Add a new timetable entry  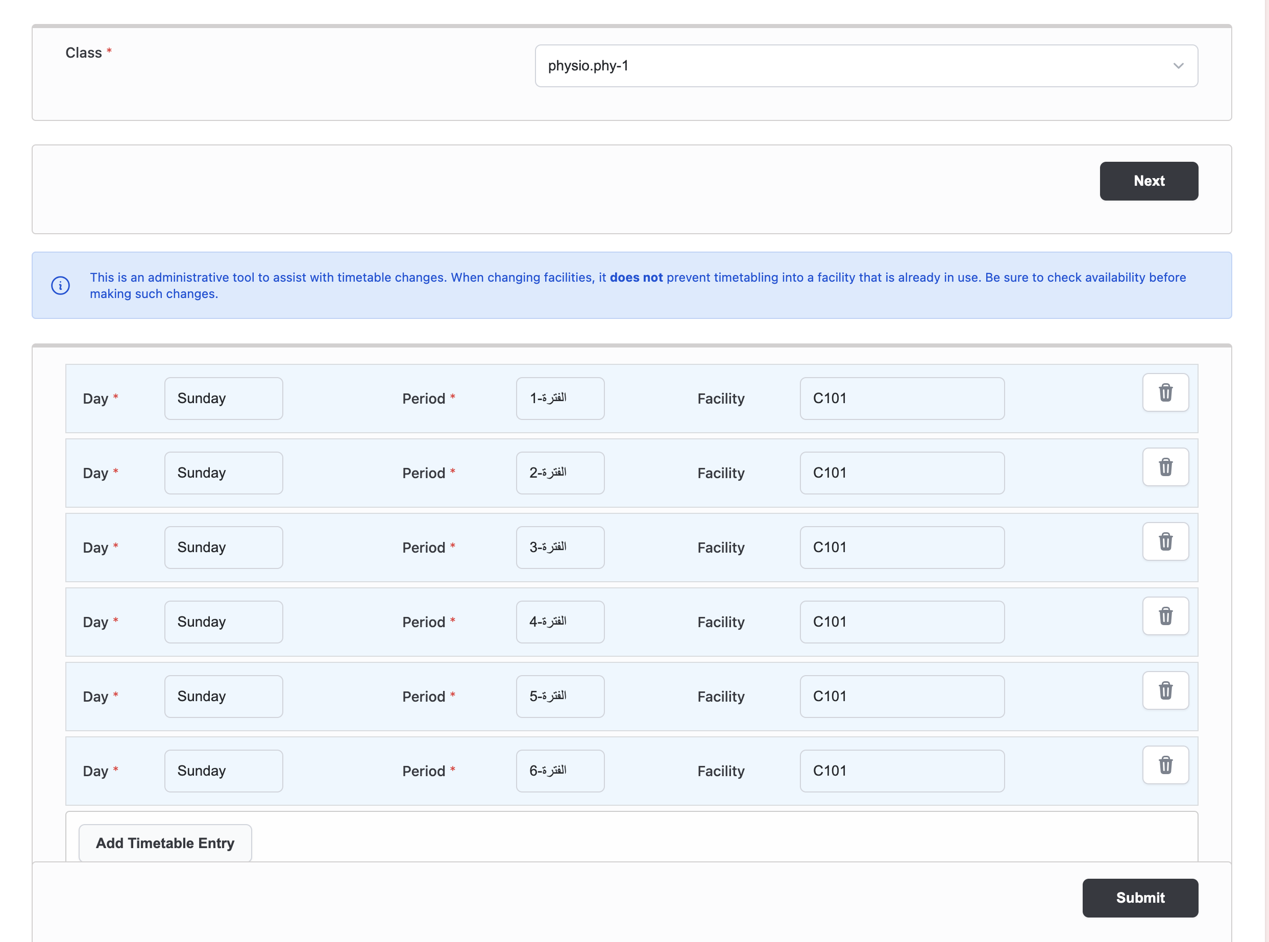[x=165, y=843]
